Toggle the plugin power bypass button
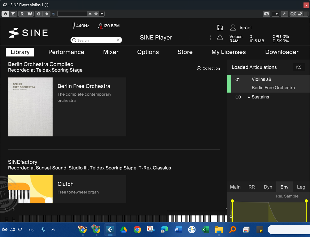The height and width of the screenshot is (237, 310). (x=6, y=14)
